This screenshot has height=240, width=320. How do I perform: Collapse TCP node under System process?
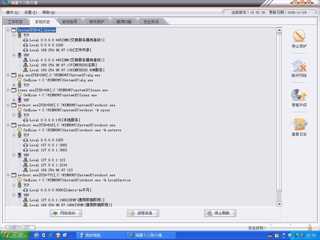click(14, 35)
